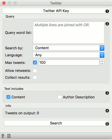
Task: Open the report document icon
Action: pos(9,136)
